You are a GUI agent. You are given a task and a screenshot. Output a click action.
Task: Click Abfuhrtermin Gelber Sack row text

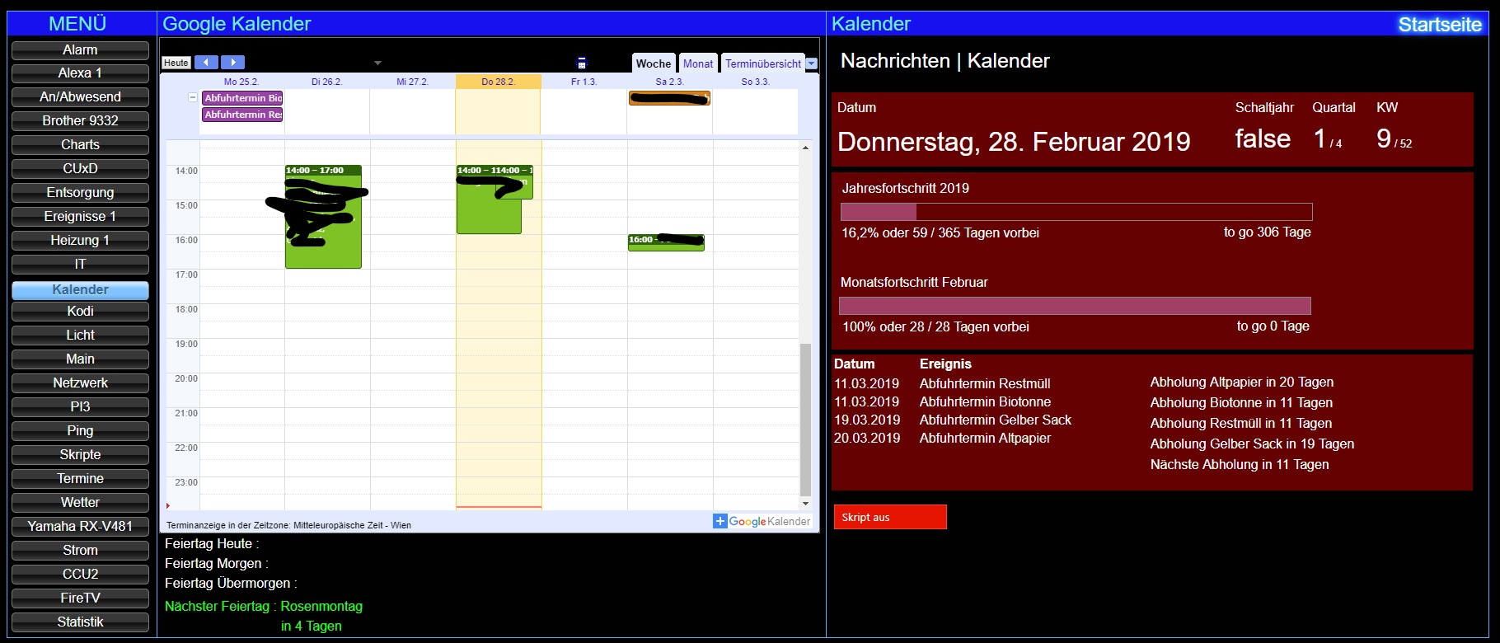[996, 420]
